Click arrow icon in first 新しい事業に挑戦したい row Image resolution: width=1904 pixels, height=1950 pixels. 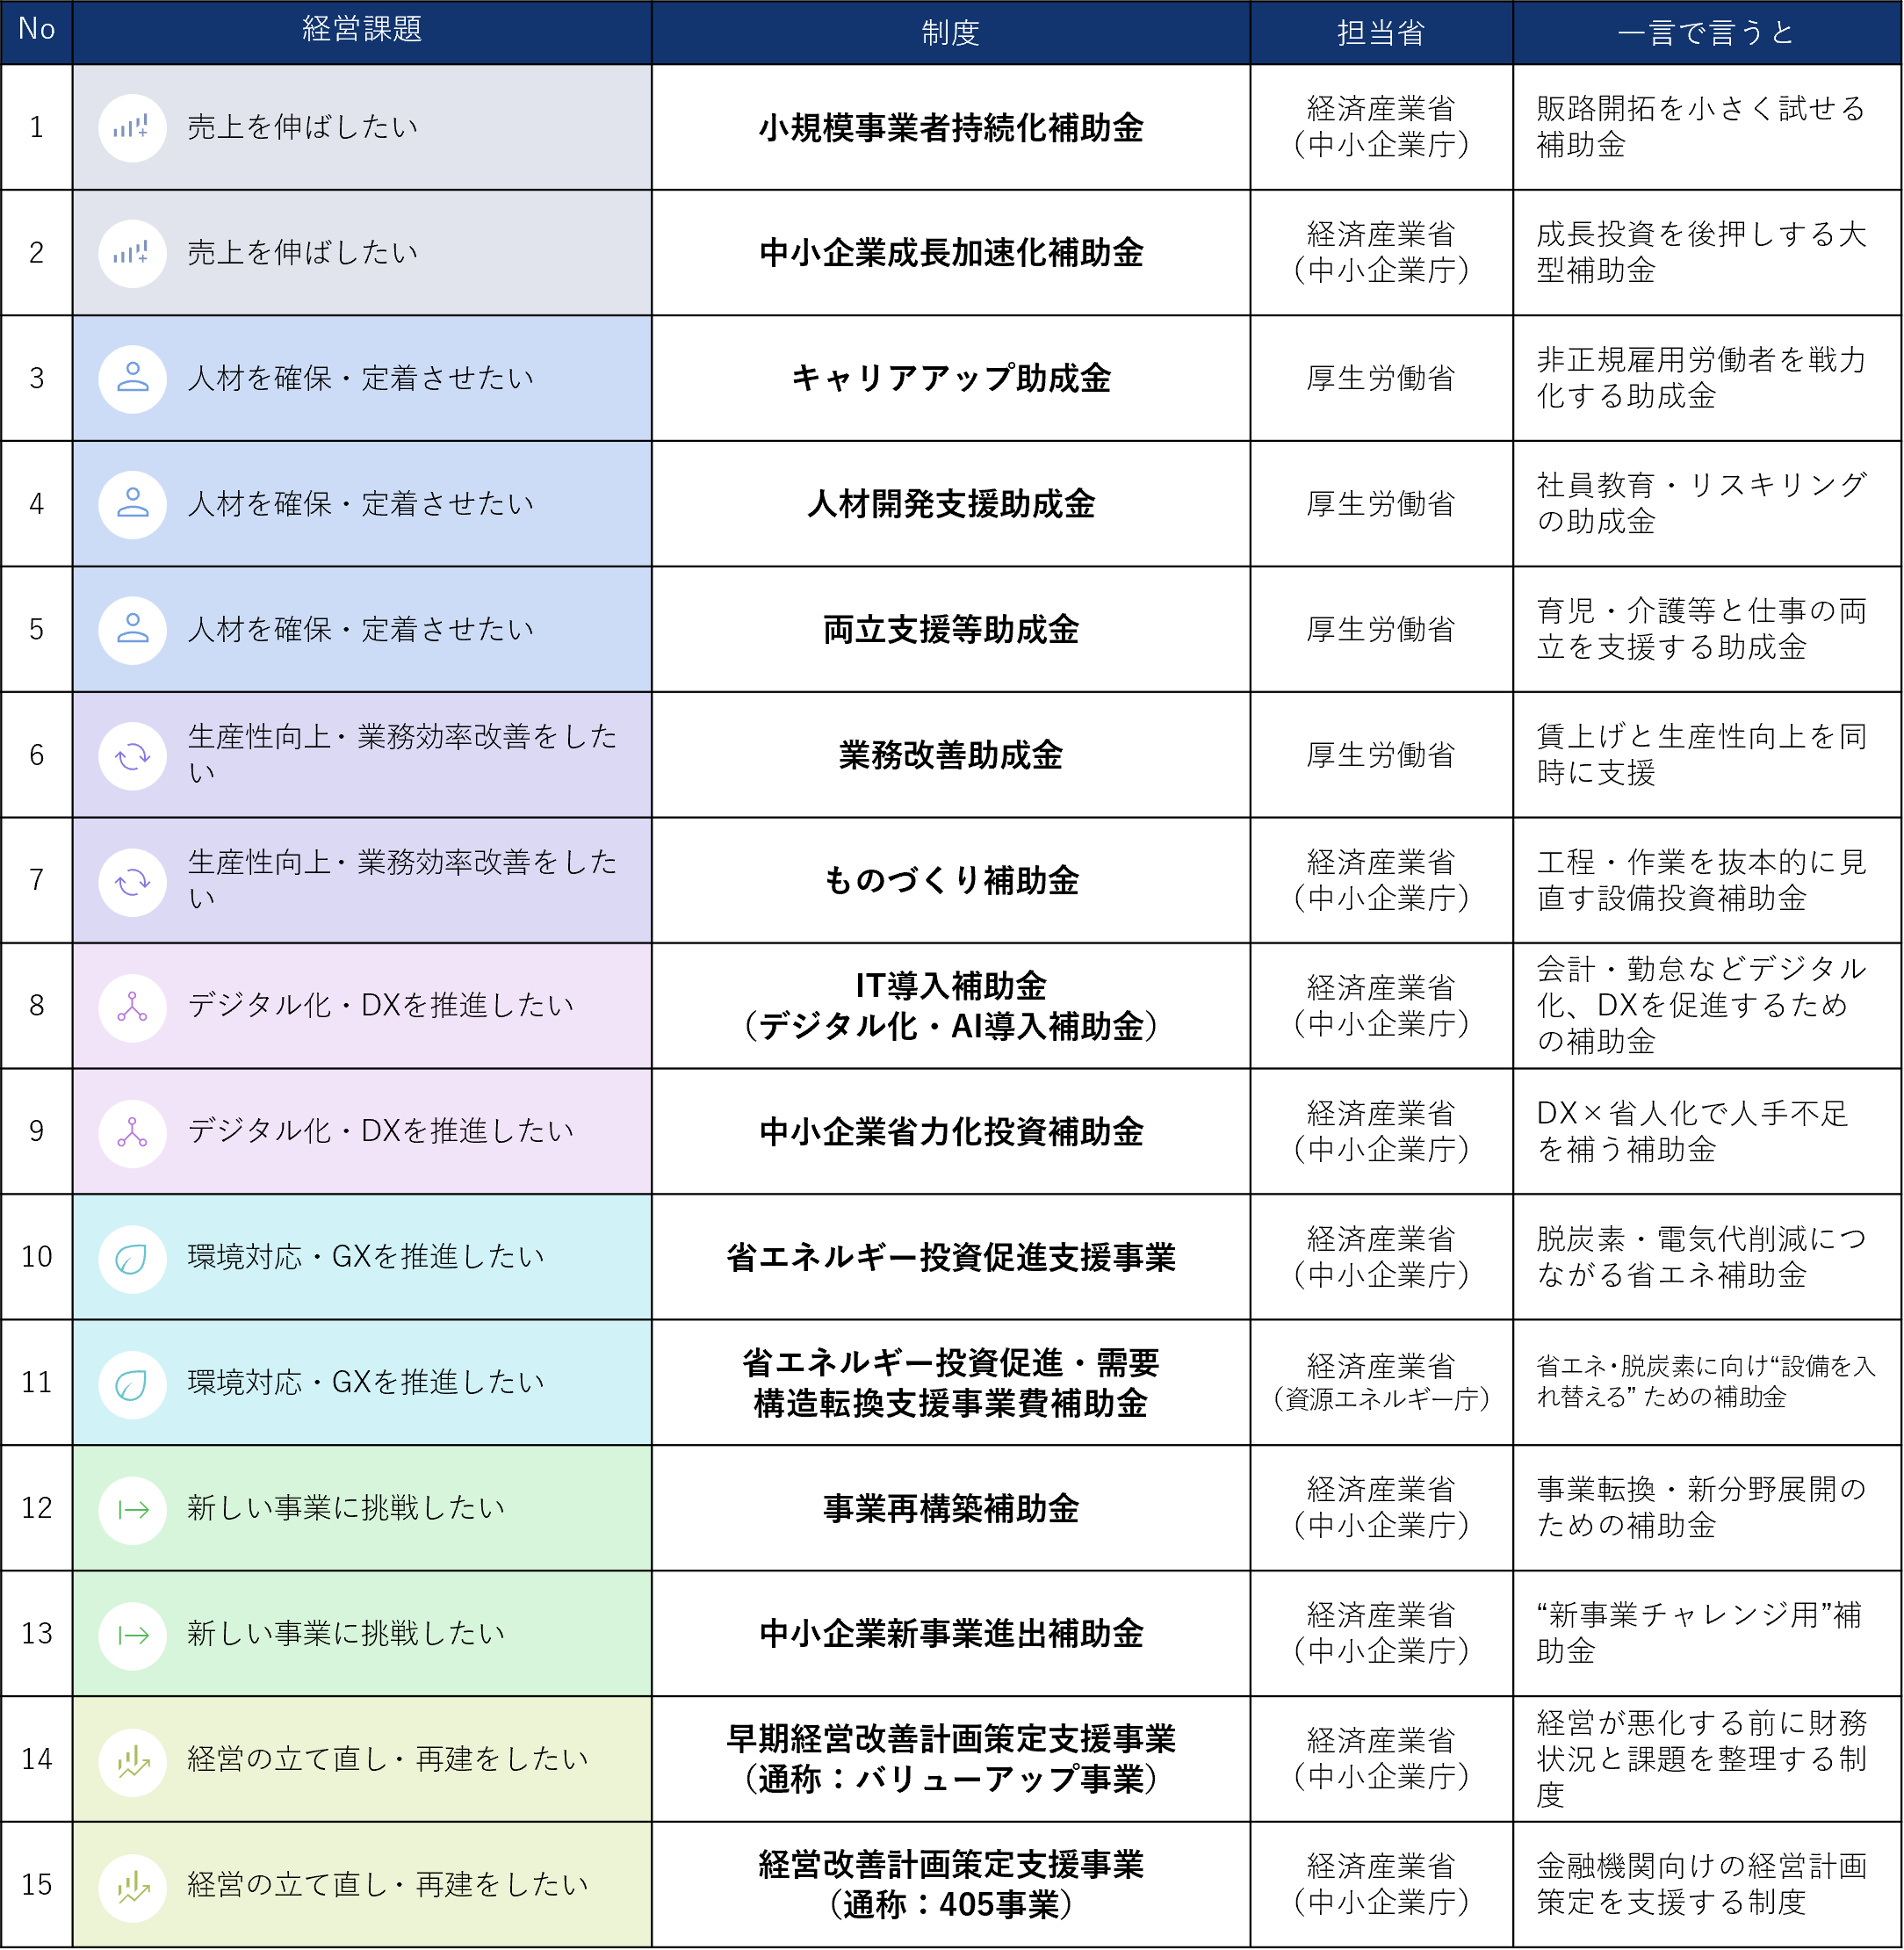click(132, 1510)
